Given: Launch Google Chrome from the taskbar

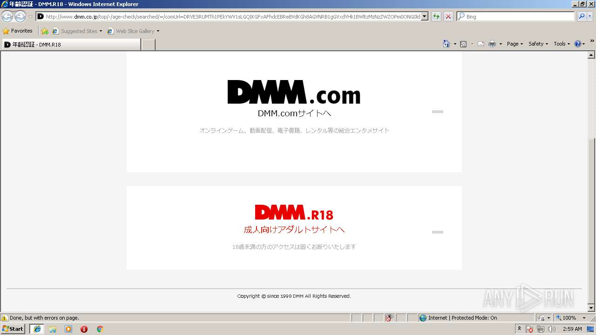Looking at the screenshot, I should pyautogui.click(x=100, y=329).
